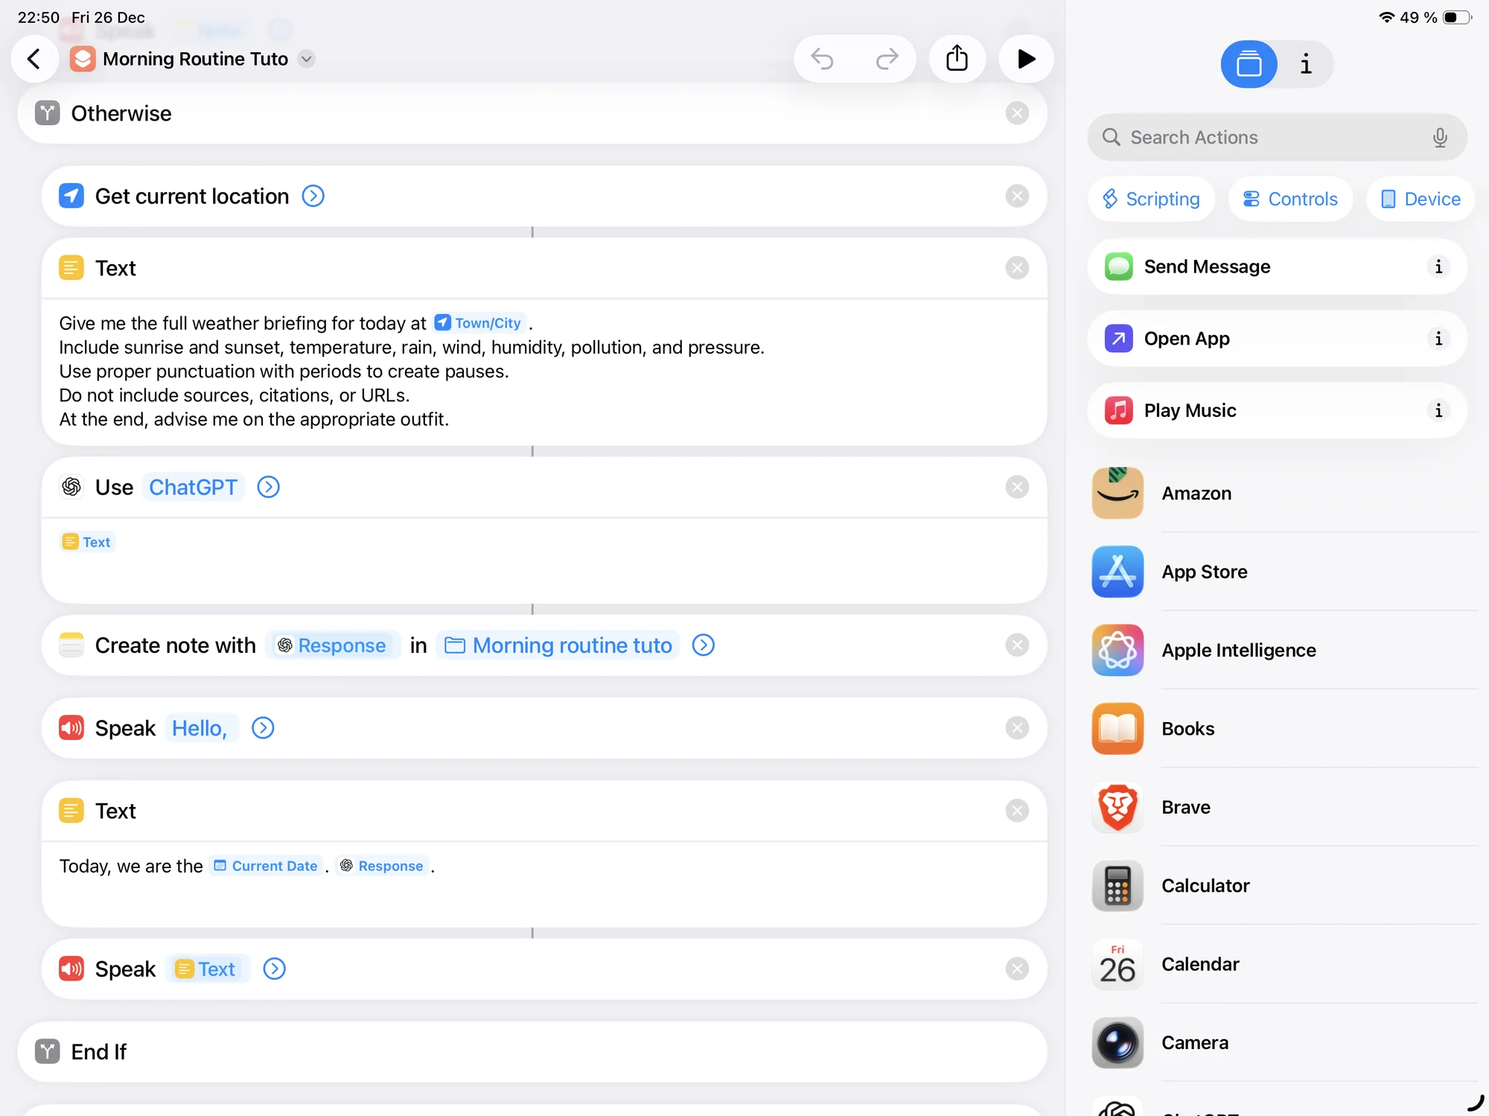Viewport: 1489px width, 1116px height.
Task: Tap the share icon in the toolbar
Action: click(x=957, y=59)
